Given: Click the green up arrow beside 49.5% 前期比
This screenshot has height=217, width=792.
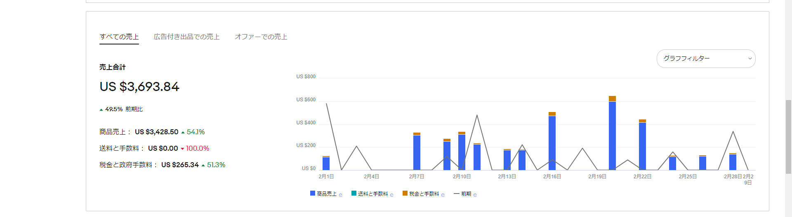Looking at the screenshot, I should [101, 110].
